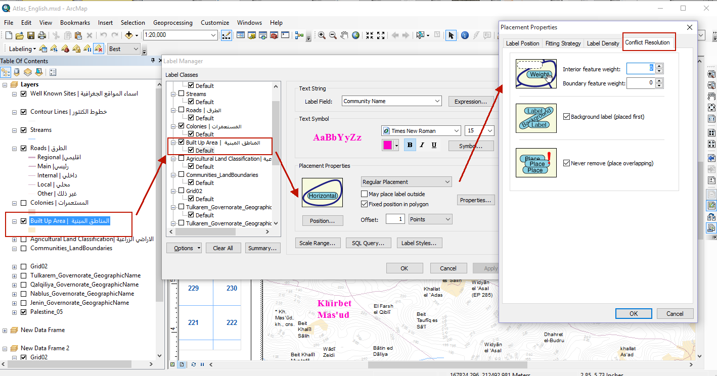Click the Fixed Zoom In icon

[x=370, y=35]
